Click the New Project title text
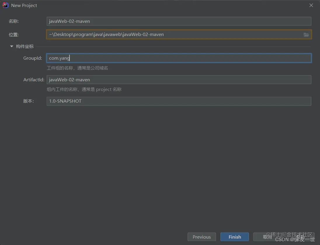 24,6
